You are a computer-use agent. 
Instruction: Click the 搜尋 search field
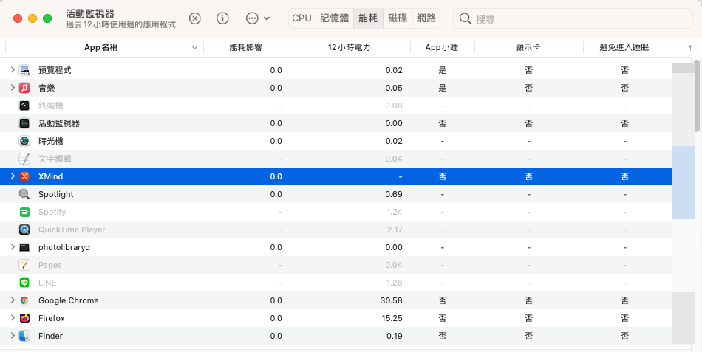(x=573, y=18)
